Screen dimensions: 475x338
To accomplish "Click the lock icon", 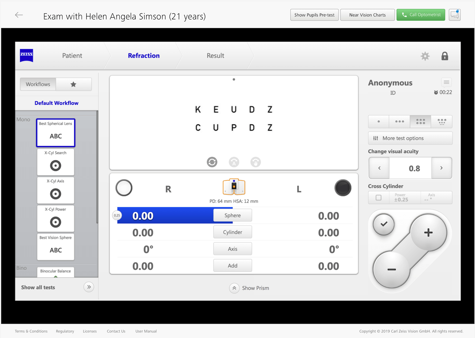I will 445,56.
